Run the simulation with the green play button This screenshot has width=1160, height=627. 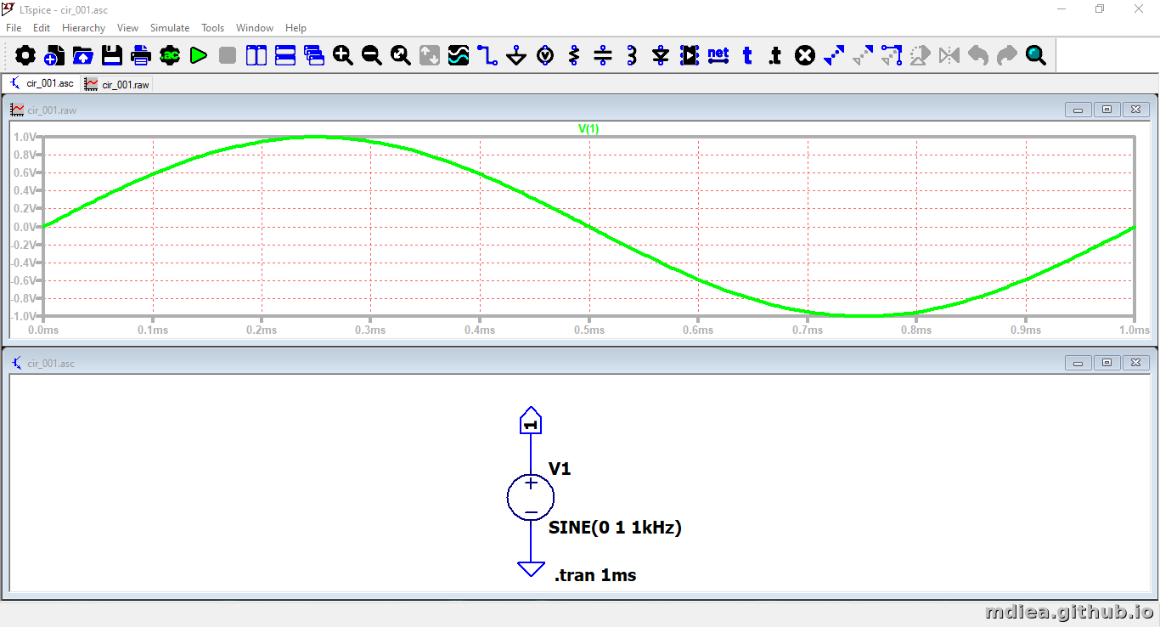point(199,56)
